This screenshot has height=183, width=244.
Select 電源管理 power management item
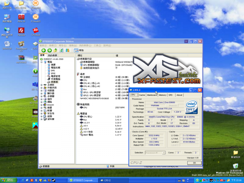pos(56,76)
